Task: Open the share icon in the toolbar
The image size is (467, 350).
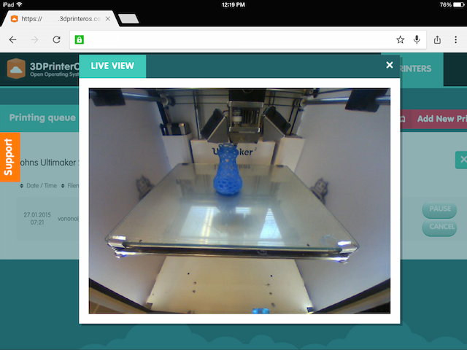Action: coord(437,39)
